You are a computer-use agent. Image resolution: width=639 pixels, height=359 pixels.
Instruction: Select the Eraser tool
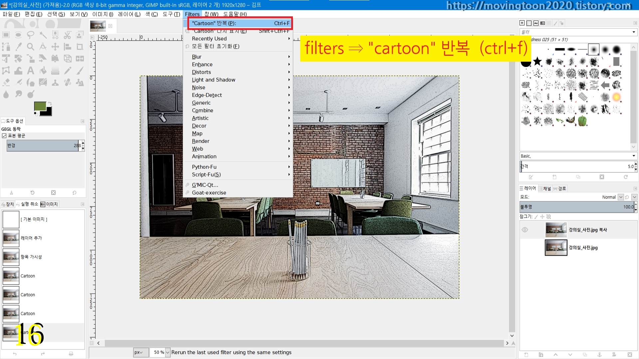point(6,83)
